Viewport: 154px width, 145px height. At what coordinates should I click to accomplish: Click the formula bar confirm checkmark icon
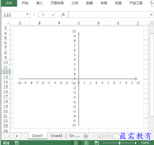54,15
